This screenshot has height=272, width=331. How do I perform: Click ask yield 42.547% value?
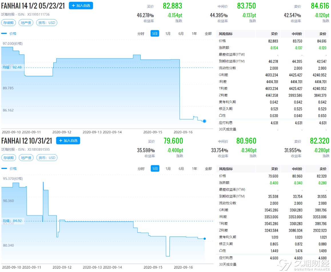[292, 15]
